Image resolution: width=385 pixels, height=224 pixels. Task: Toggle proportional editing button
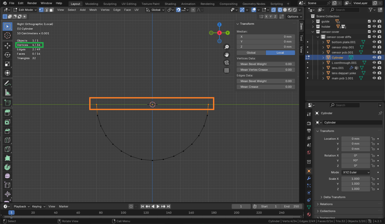tap(193, 10)
